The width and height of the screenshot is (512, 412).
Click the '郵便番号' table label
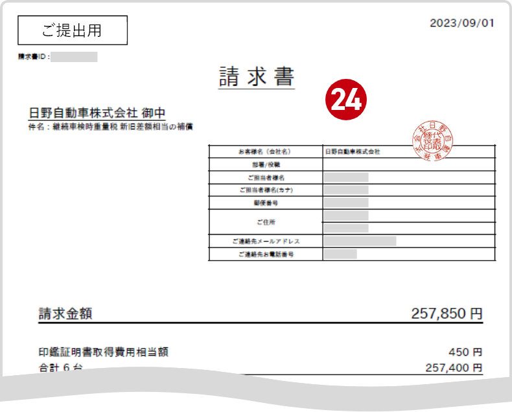point(266,202)
